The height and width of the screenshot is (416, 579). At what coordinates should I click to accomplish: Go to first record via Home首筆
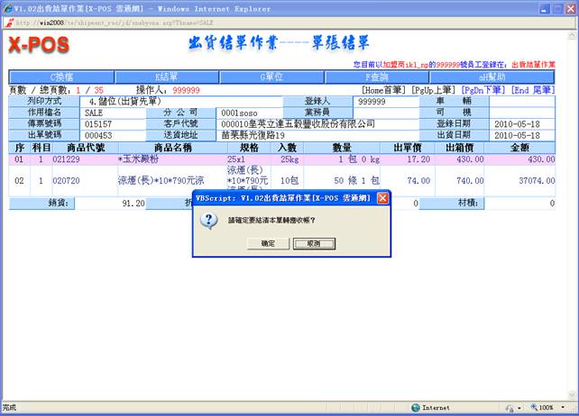click(385, 90)
